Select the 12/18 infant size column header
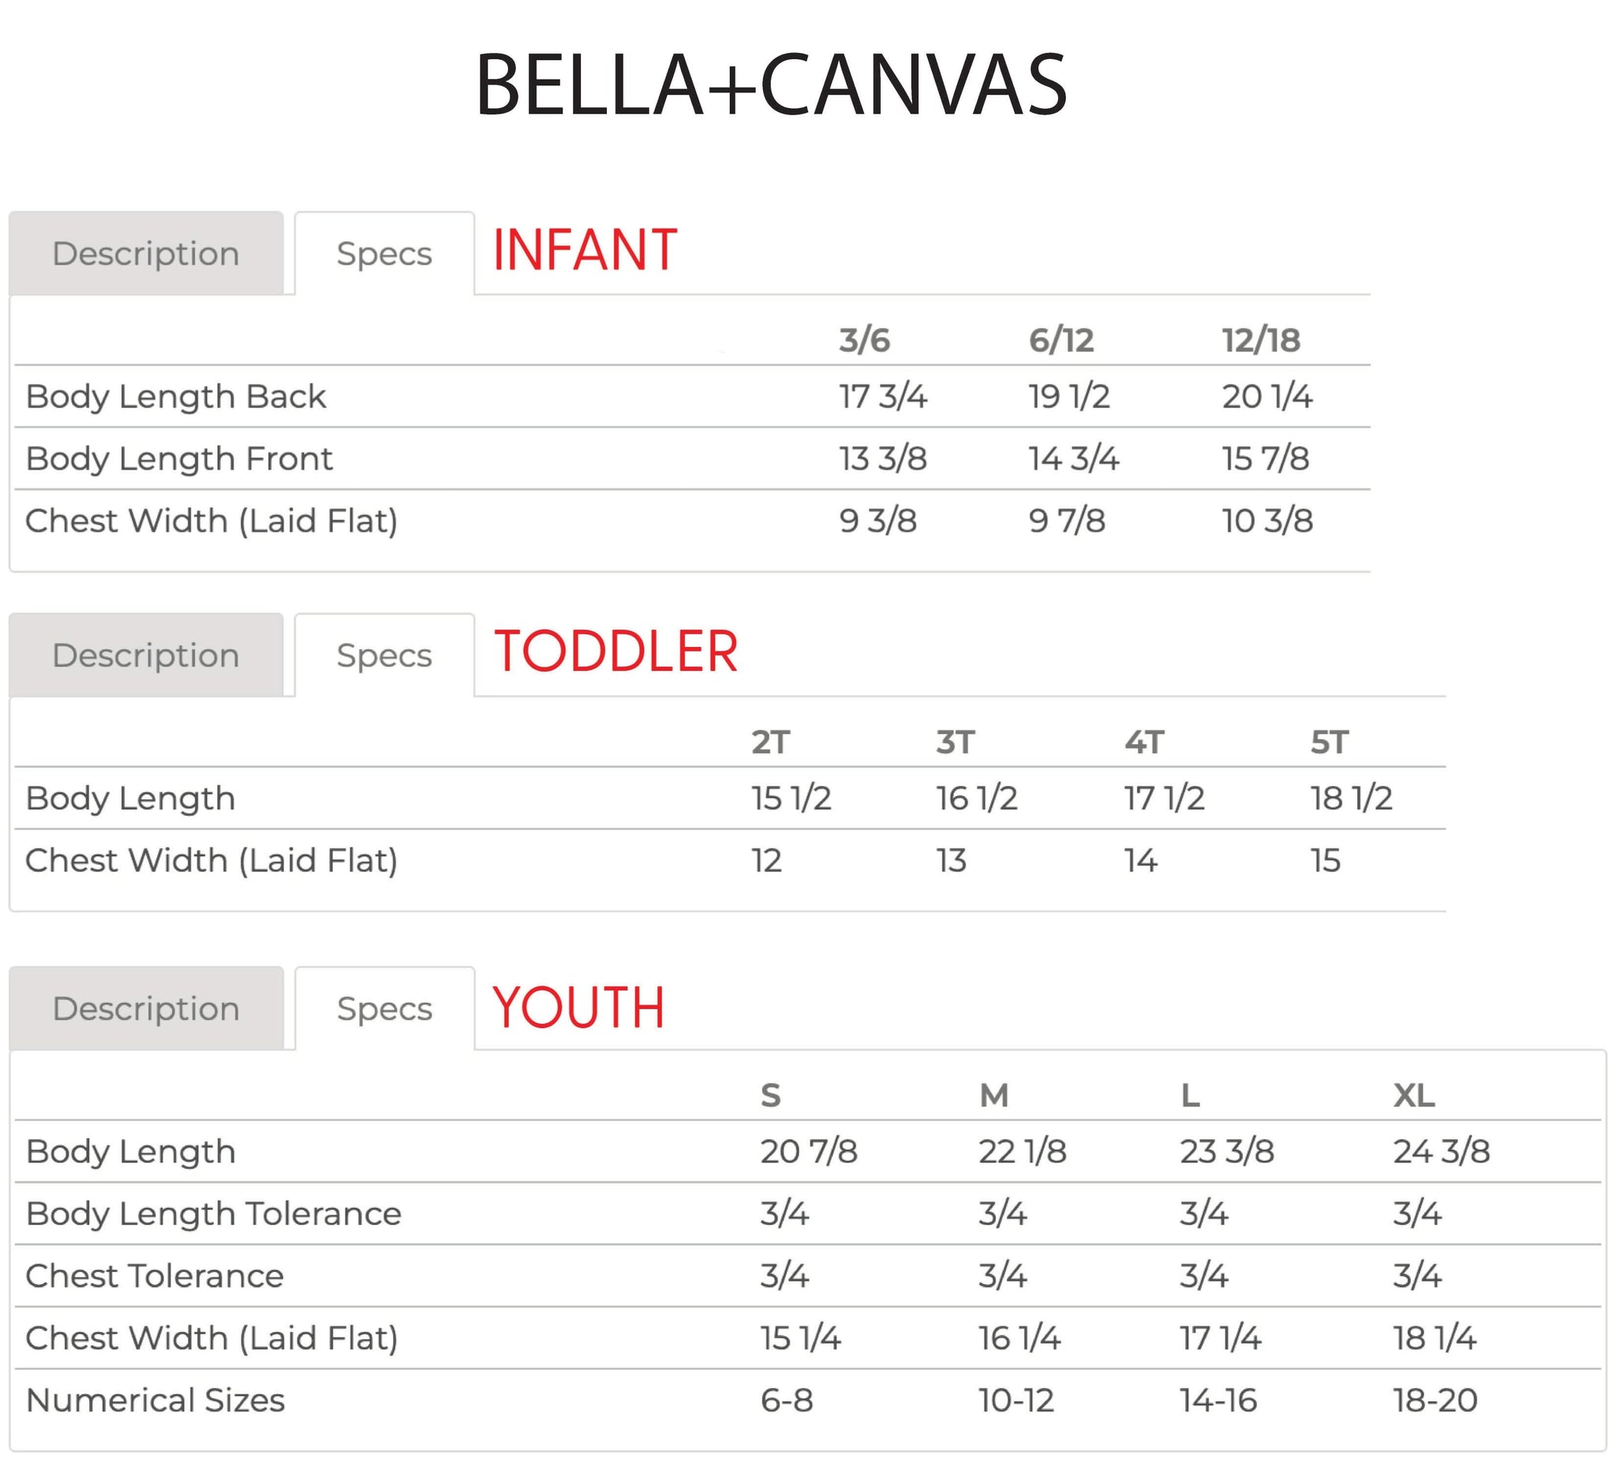 point(1261,340)
